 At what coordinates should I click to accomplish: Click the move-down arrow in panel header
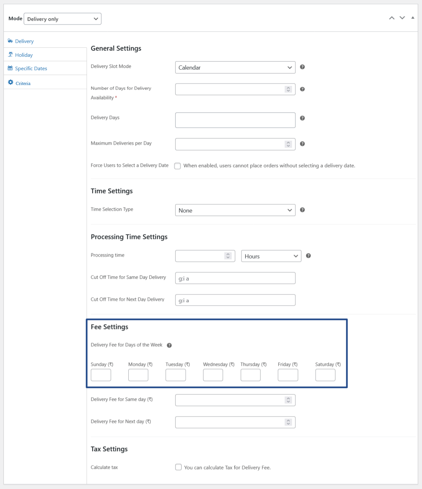click(x=402, y=18)
